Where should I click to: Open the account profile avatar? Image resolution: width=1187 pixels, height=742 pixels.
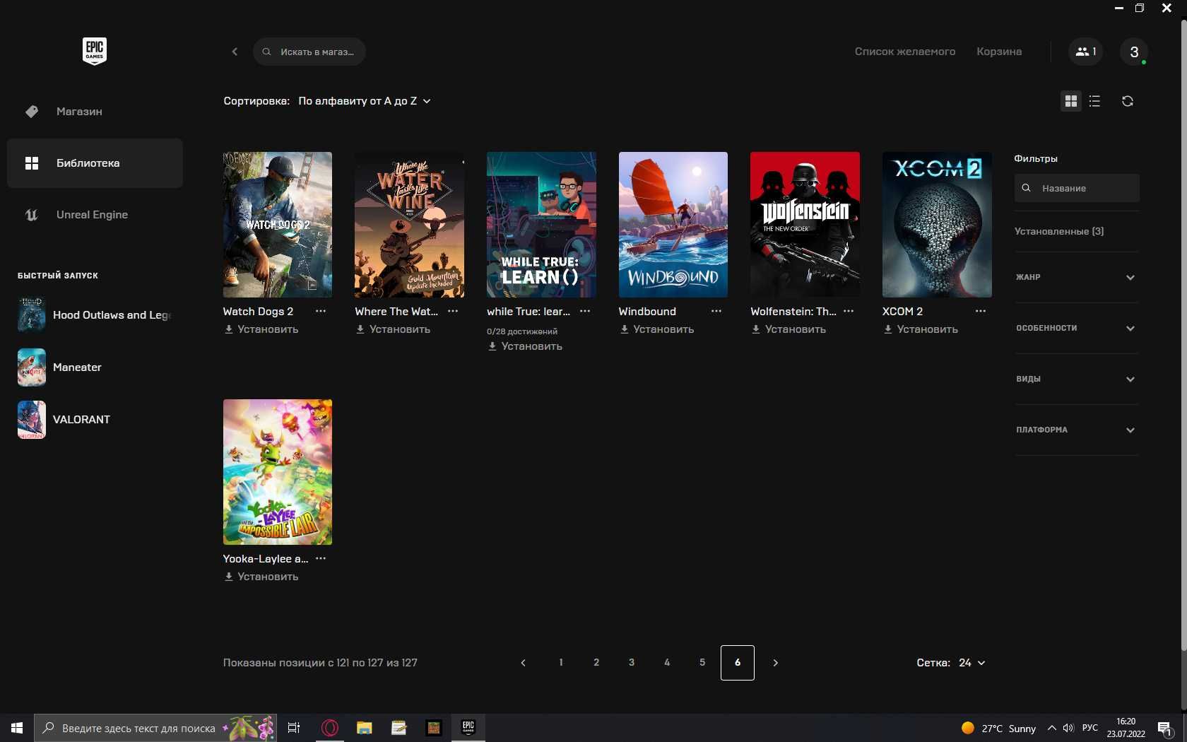click(1134, 52)
